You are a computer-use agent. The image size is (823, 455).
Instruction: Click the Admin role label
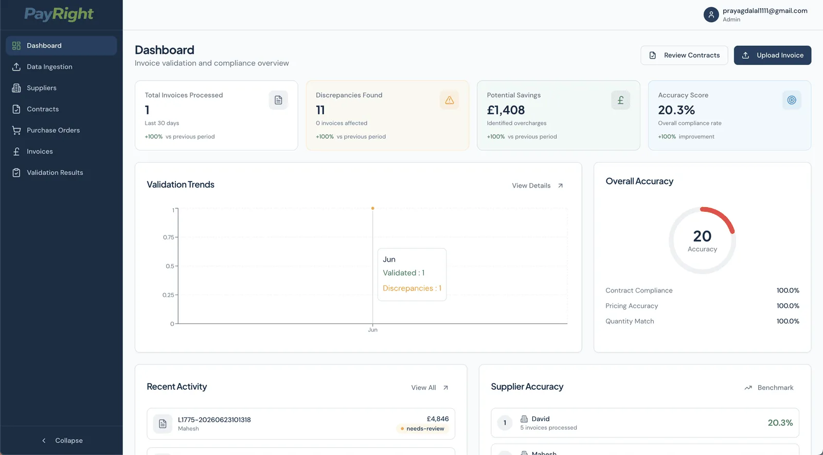click(x=731, y=20)
